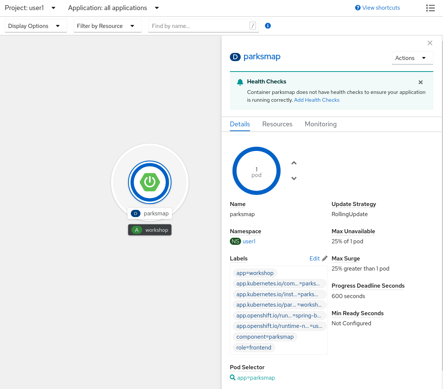The width and height of the screenshot is (443, 389).
Task: Switch to the Monitoring tab
Action: point(320,124)
